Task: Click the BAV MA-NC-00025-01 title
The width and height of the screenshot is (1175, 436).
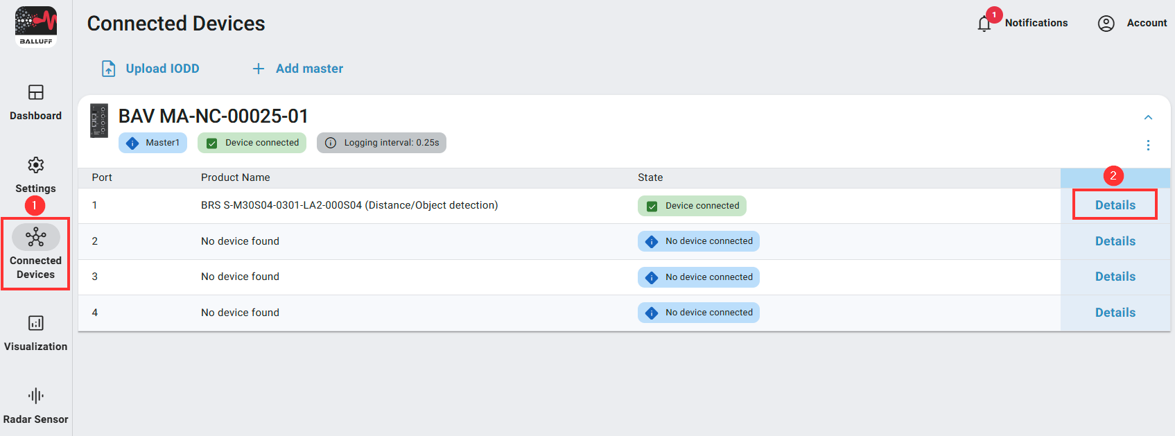Action: click(x=213, y=116)
